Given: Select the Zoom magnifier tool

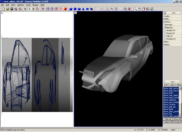Looking at the screenshot, I should click(136, 9).
